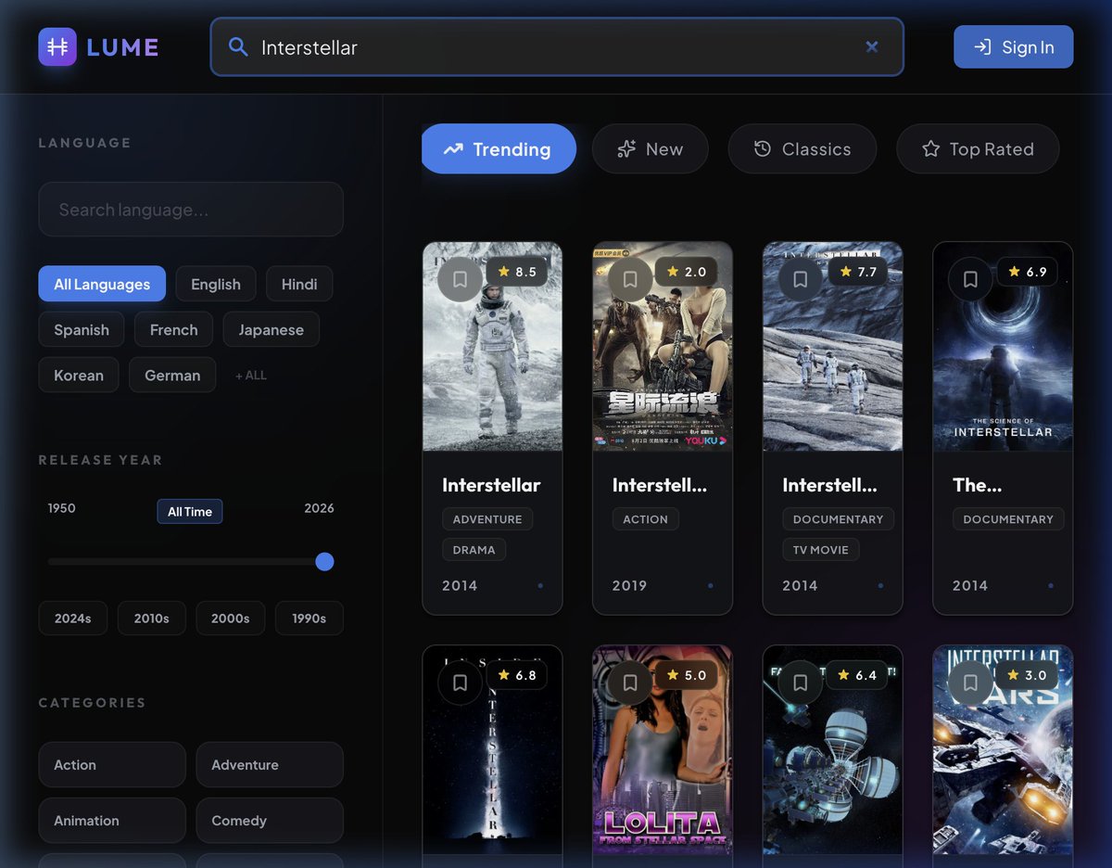
Task: Select the Hindi language filter
Action: pos(299,284)
